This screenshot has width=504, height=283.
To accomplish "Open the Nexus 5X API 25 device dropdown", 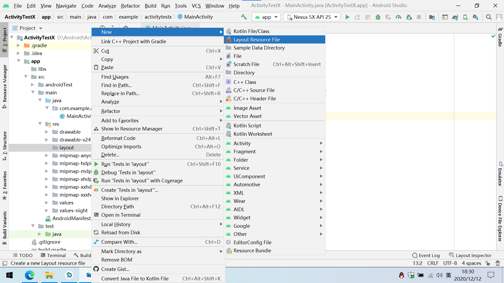I will tap(312, 17).
